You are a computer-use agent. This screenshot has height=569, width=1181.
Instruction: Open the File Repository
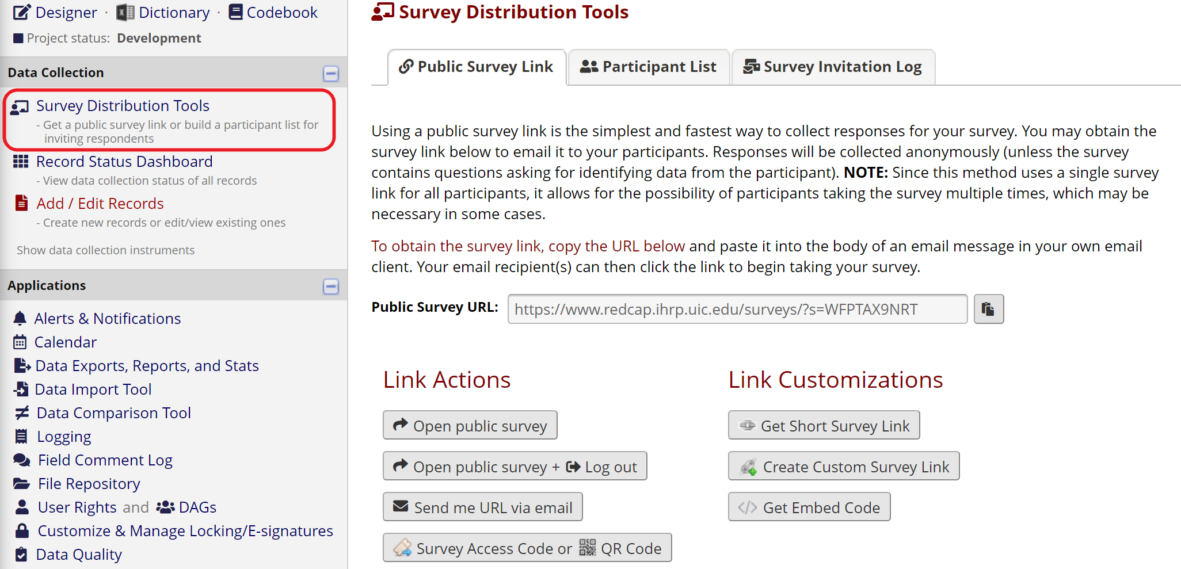tap(89, 483)
